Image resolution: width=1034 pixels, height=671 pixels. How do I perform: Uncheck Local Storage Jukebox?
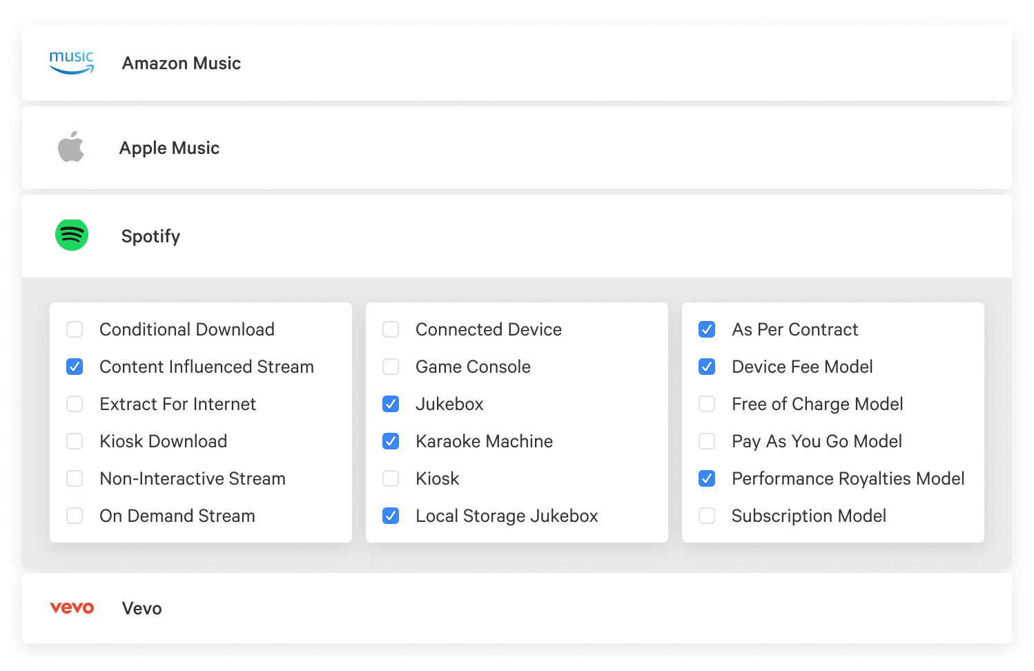[x=391, y=516]
